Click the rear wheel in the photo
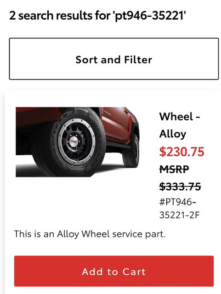 (x=131, y=151)
